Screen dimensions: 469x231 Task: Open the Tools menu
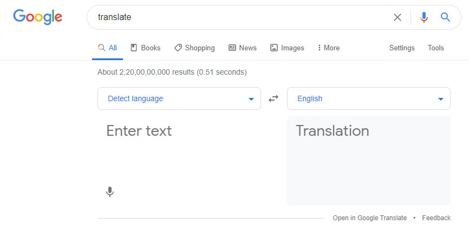pos(436,48)
